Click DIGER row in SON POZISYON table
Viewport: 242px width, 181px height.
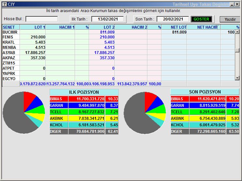[x=205, y=132]
